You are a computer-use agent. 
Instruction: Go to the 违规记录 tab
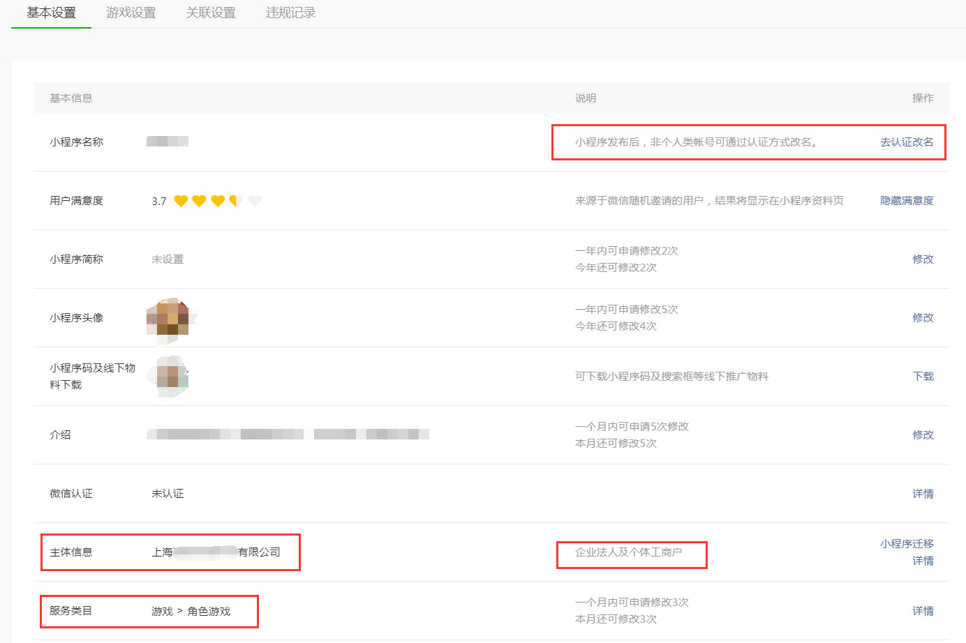(290, 13)
